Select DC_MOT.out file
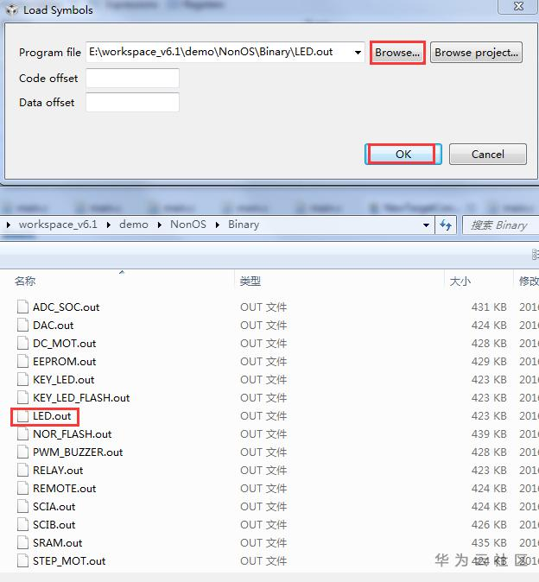 click(64, 344)
